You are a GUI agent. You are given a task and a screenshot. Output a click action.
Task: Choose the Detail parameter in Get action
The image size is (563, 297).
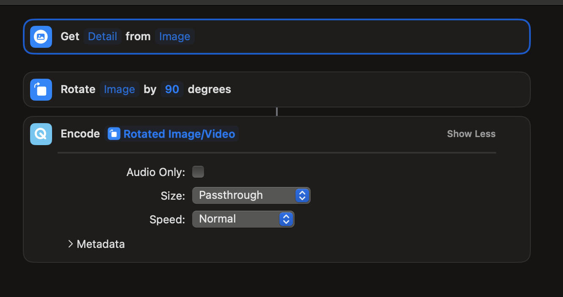[102, 37]
